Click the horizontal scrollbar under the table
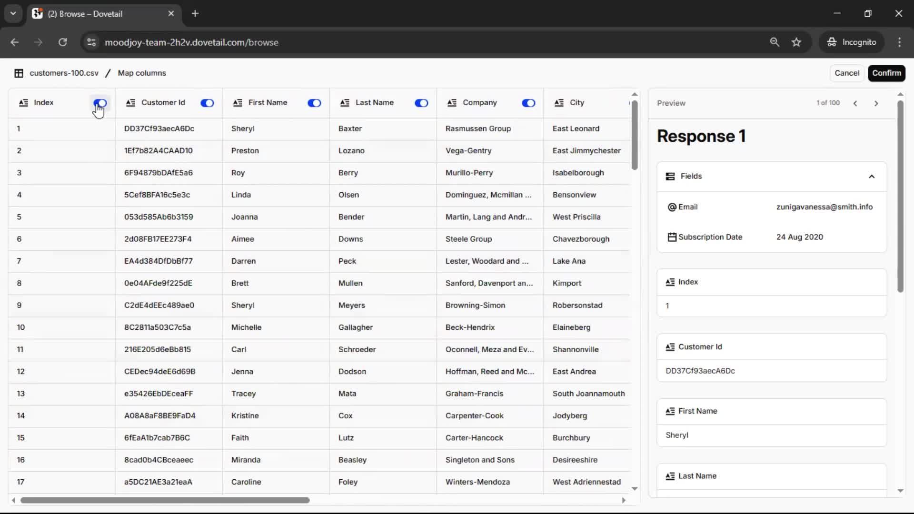This screenshot has width=914, height=514. (165, 500)
